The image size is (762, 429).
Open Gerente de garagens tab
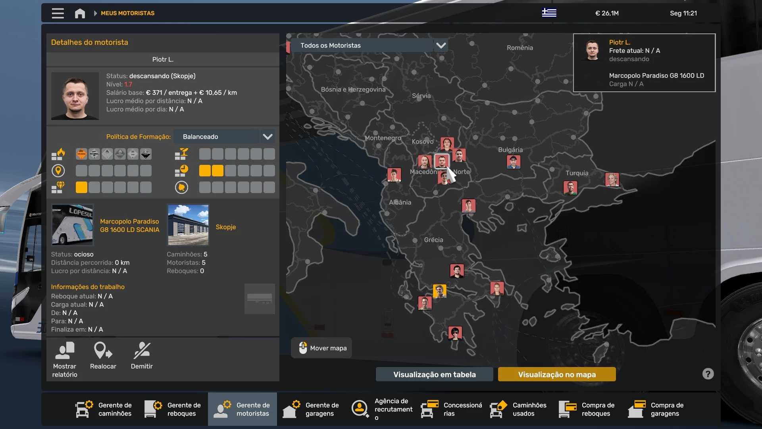pyautogui.click(x=311, y=409)
